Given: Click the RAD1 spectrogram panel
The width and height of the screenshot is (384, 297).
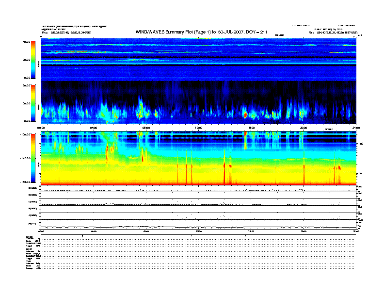Looking at the screenshot, I should click(199, 103).
